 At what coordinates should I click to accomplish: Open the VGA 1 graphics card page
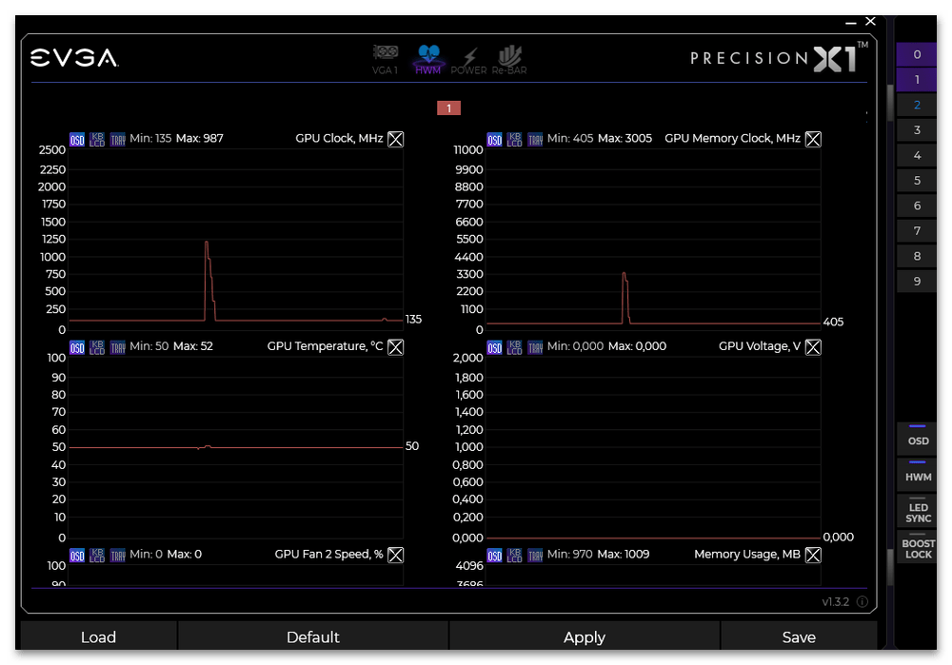pyautogui.click(x=385, y=59)
